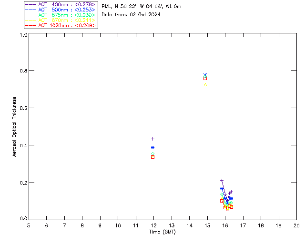Screen dimensions: 305x244
Task: Click the x-axis tick label 12
Action: tap(153, 225)
